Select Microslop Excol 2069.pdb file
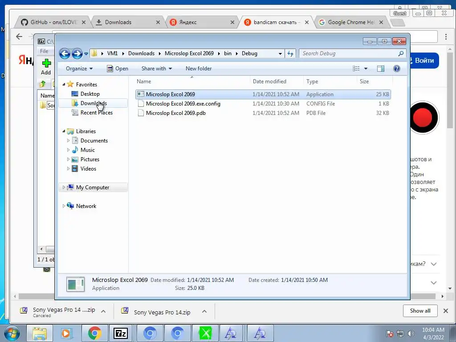Screen dimensions: 456x342 [263, 113]
